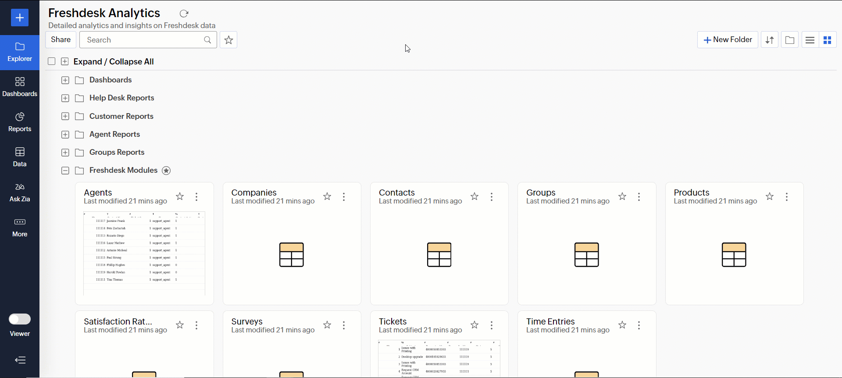Image resolution: width=842 pixels, height=378 pixels.
Task: Favorite the Groups table
Action: [622, 196]
